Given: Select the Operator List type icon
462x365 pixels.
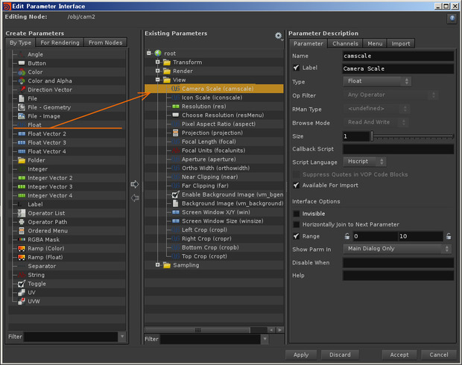Looking at the screenshot, I should point(22,213).
